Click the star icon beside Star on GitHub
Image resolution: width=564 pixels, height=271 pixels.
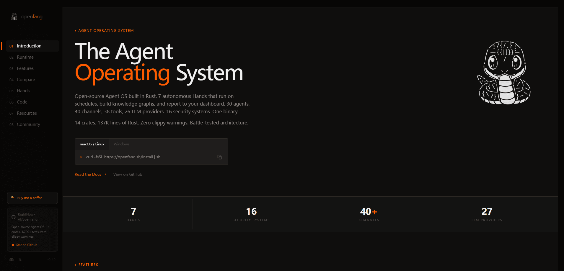pyautogui.click(x=13, y=245)
